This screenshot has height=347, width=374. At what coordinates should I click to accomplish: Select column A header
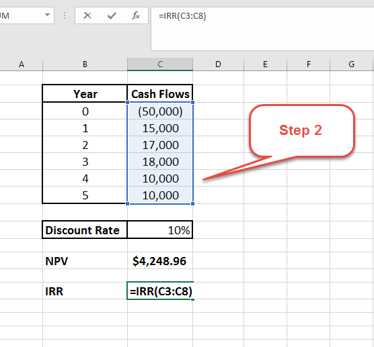point(22,64)
